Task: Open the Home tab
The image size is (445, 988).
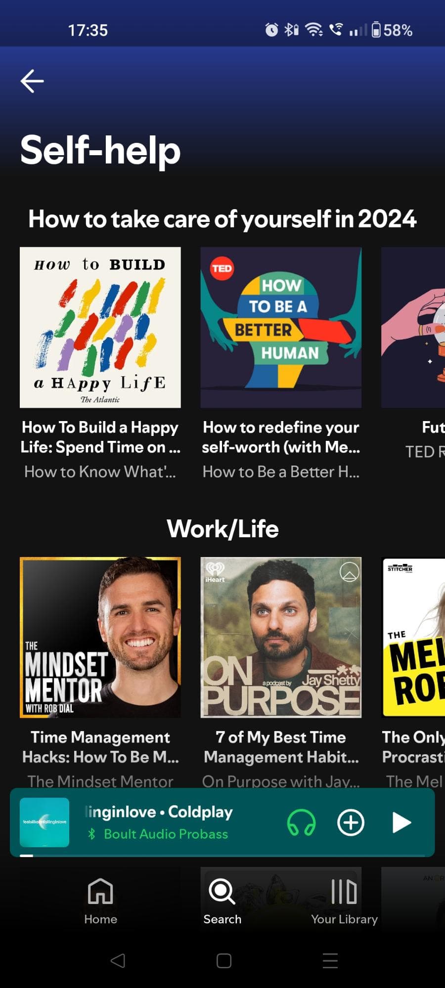Action: point(100,901)
